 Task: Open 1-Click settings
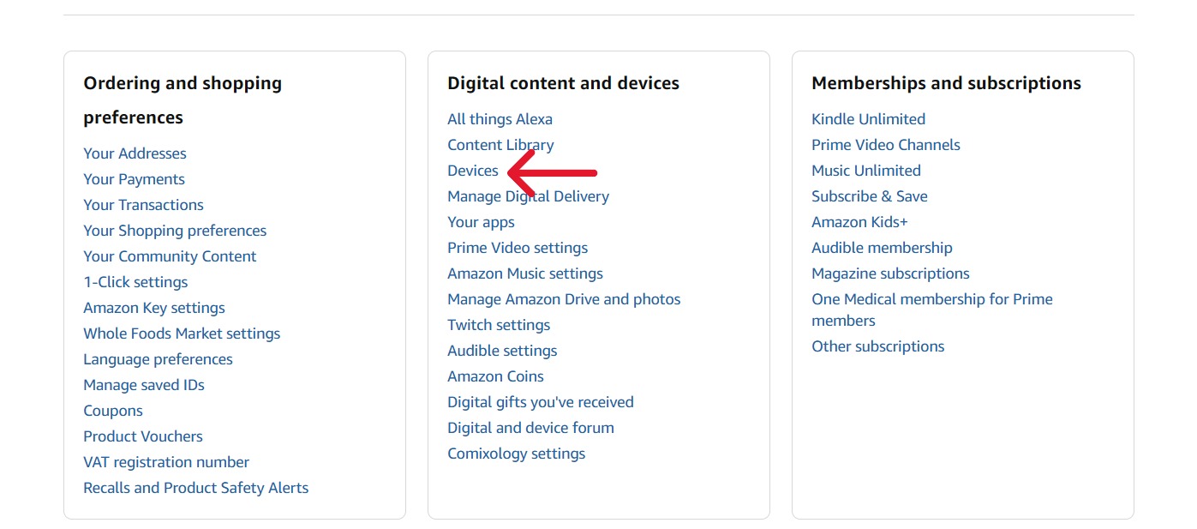pyautogui.click(x=135, y=282)
